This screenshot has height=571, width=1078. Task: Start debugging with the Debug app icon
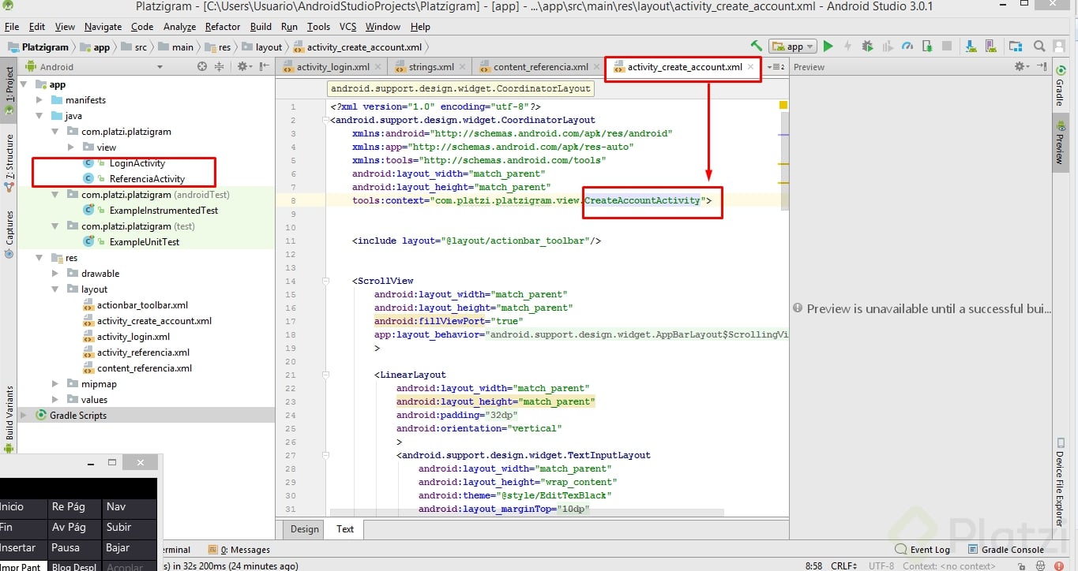868,47
